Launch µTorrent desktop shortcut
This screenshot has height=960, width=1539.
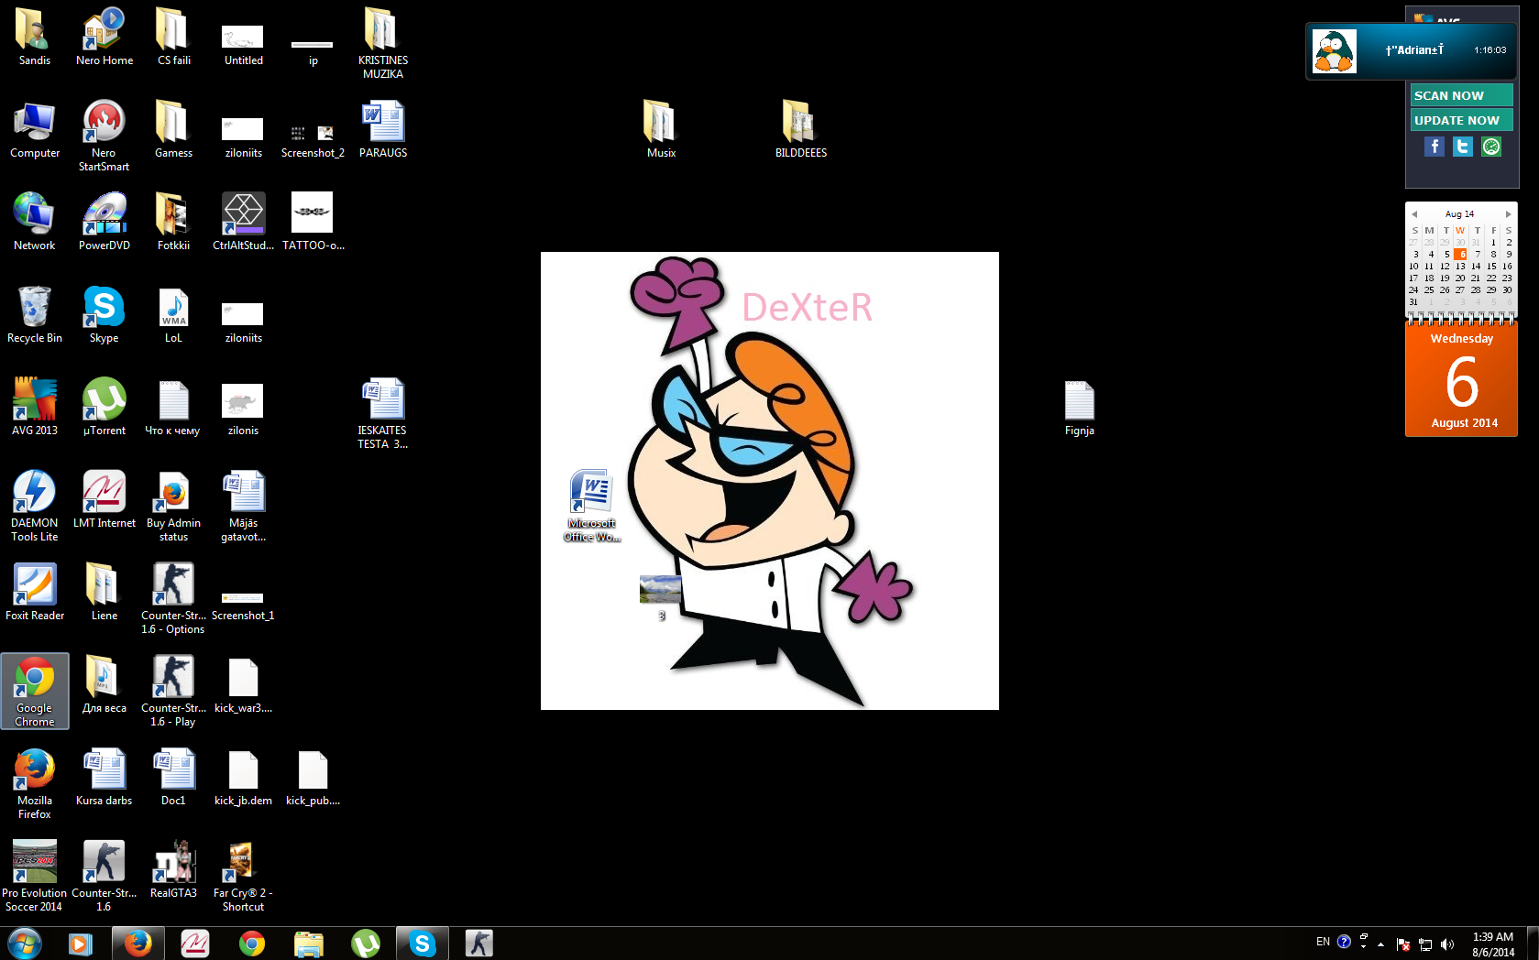click(104, 407)
